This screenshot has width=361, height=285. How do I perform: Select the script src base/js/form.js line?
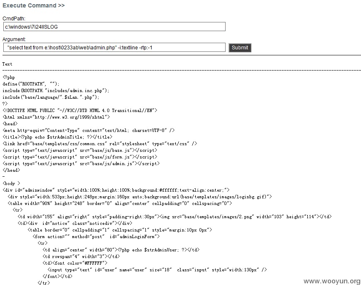point(80,157)
